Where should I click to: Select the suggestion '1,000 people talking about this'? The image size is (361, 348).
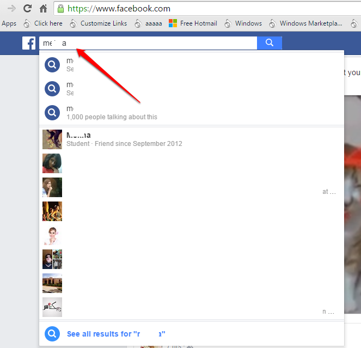coord(192,113)
